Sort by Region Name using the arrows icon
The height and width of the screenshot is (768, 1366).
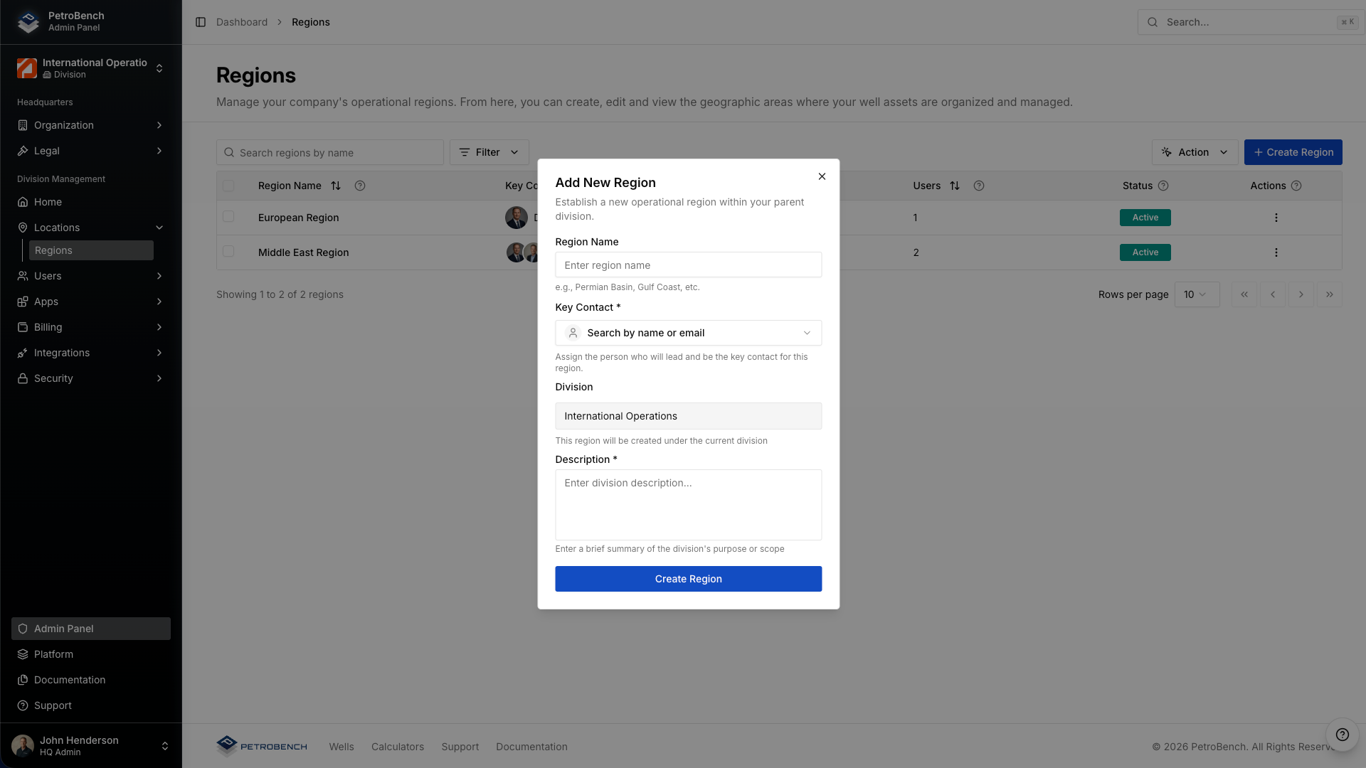point(336,186)
